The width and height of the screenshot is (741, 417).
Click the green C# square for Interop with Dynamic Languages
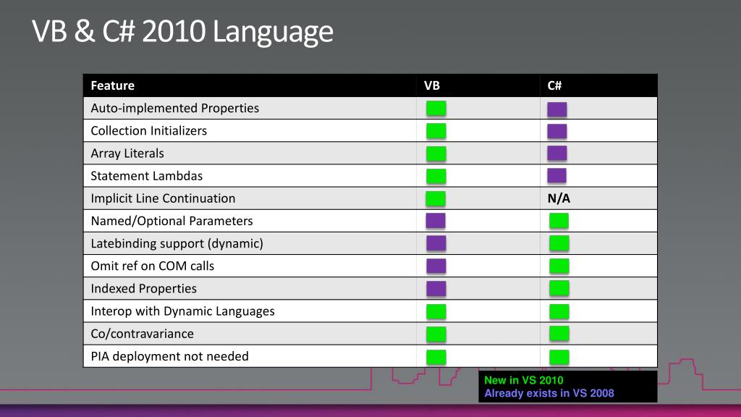[559, 311]
